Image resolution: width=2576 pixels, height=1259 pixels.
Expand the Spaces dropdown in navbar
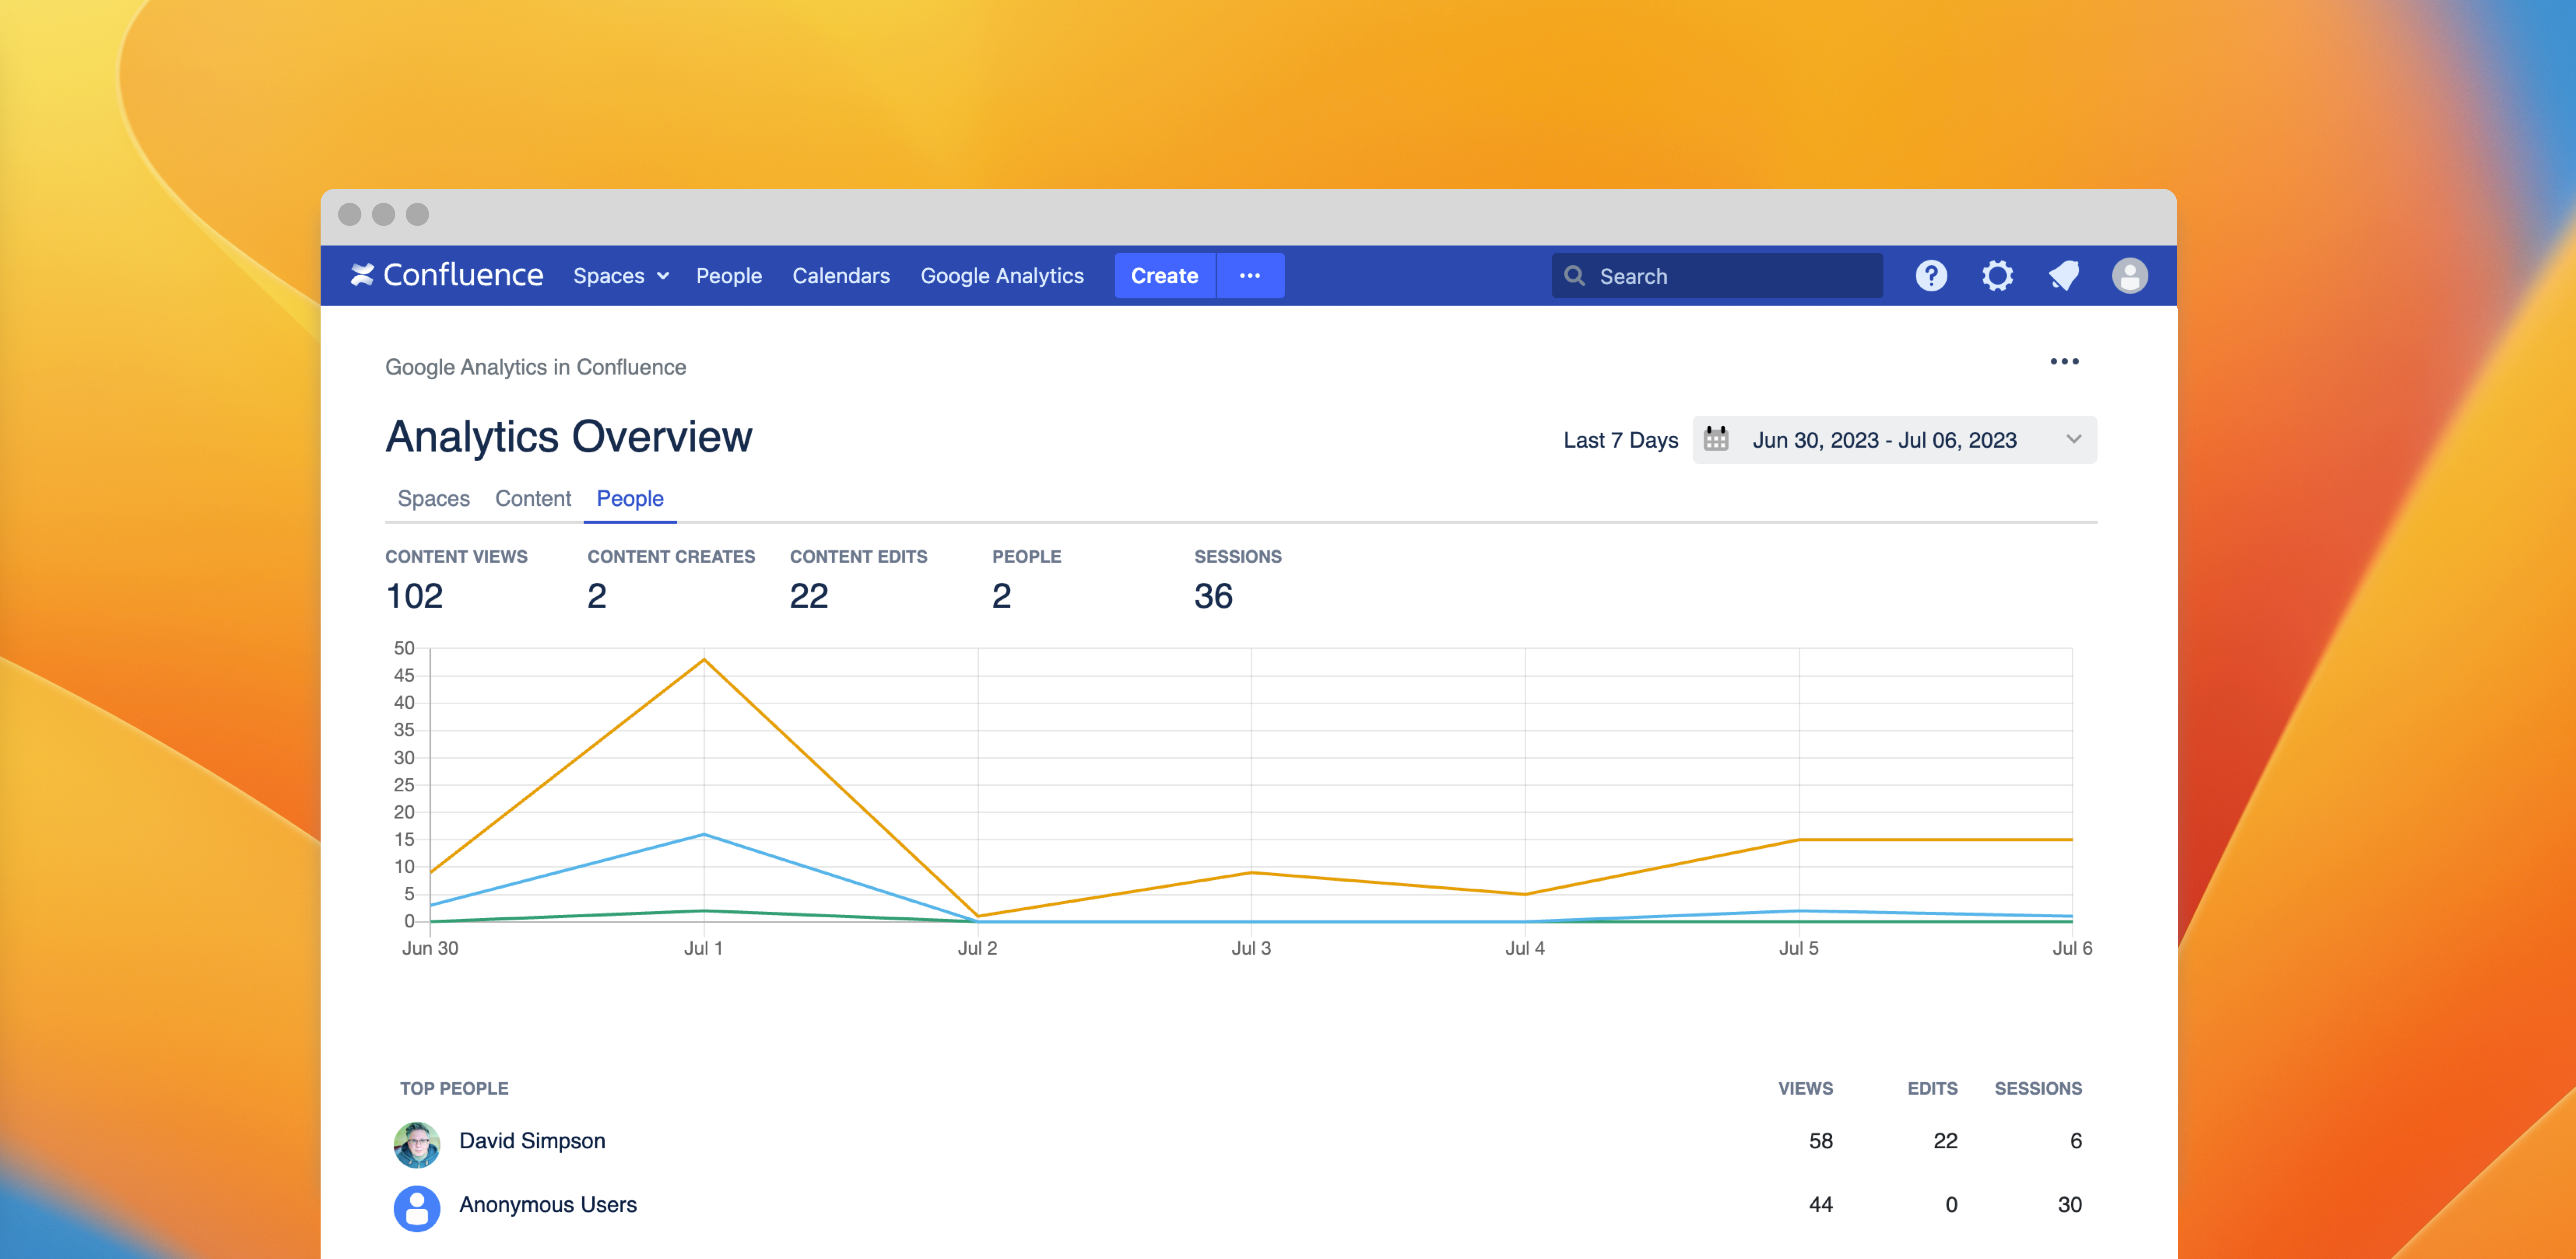tap(620, 276)
